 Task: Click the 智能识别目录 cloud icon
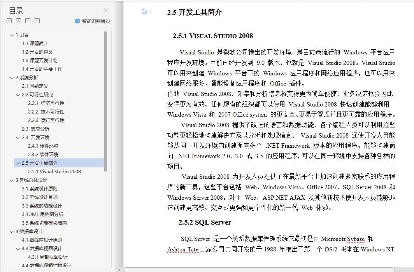pos(77,21)
